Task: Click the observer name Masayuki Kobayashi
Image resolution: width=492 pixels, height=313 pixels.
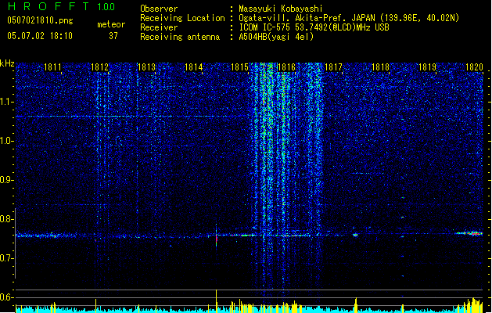Action: pos(281,9)
